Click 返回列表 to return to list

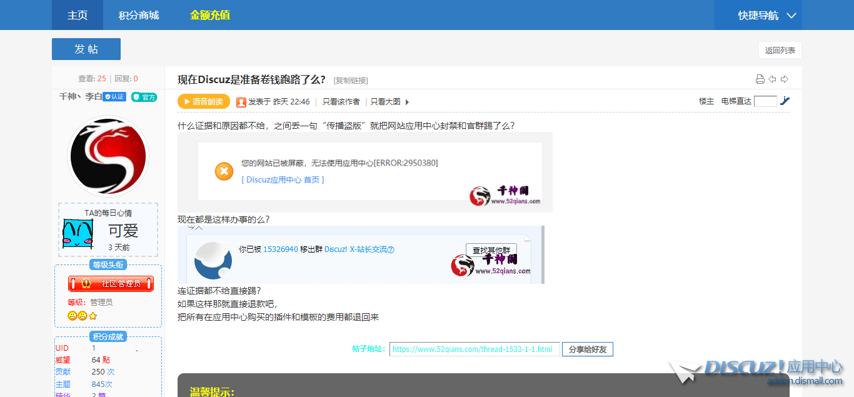coord(780,50)
